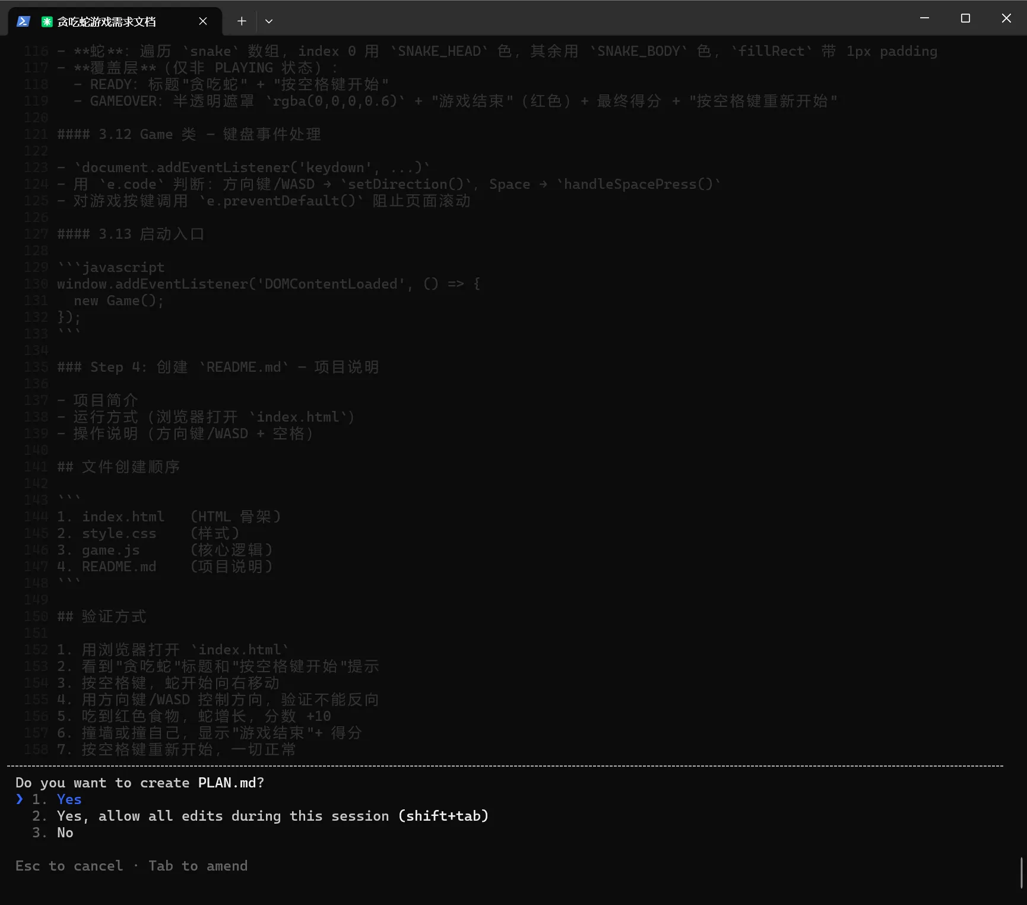Click the line "1. index.html (HTML 骨架)"
Viewport: 1027px width, 905px height.
pyautogui.click(x=169, y=517)
